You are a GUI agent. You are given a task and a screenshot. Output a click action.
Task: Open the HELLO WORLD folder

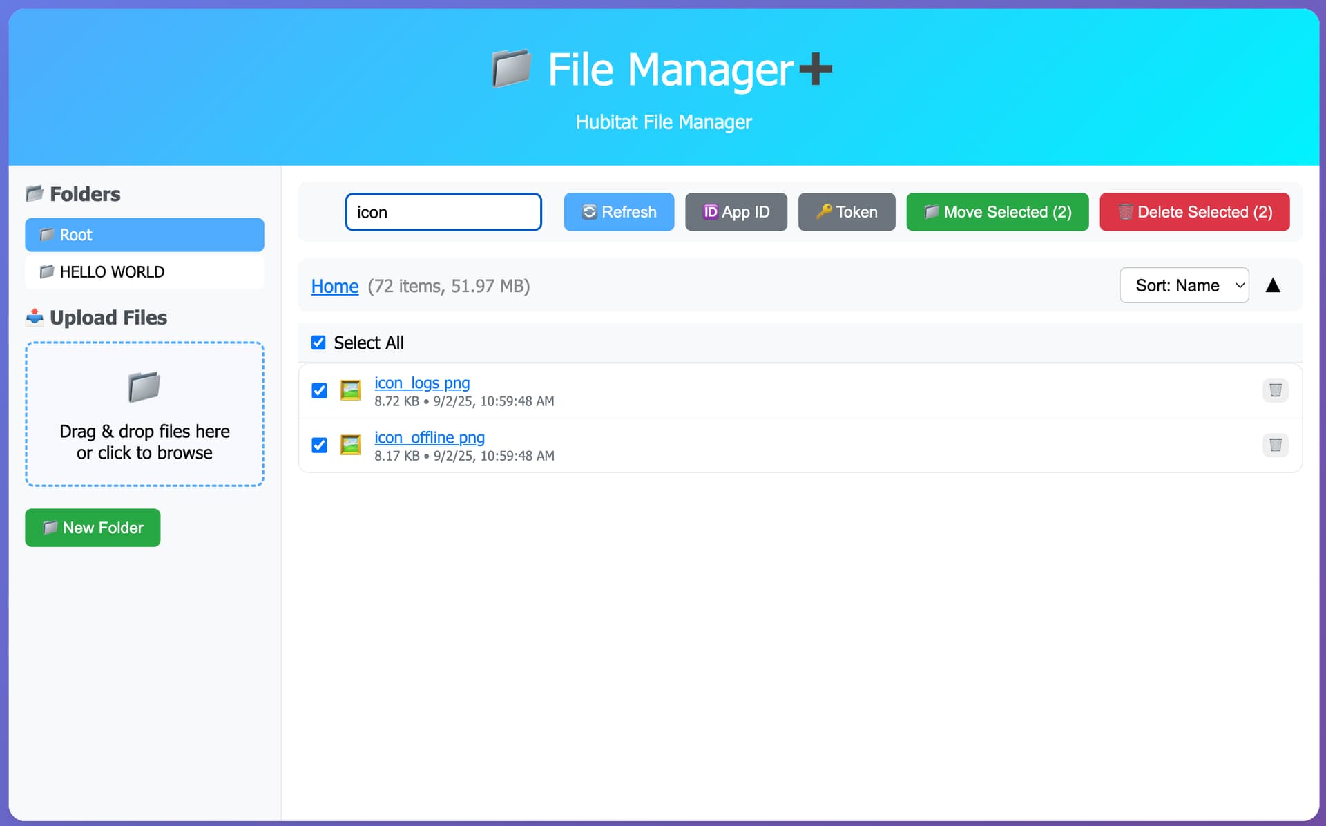144,272
